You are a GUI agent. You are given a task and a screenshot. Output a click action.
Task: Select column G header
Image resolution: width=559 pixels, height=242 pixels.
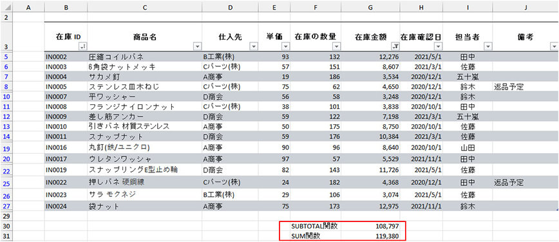[370, 7]
